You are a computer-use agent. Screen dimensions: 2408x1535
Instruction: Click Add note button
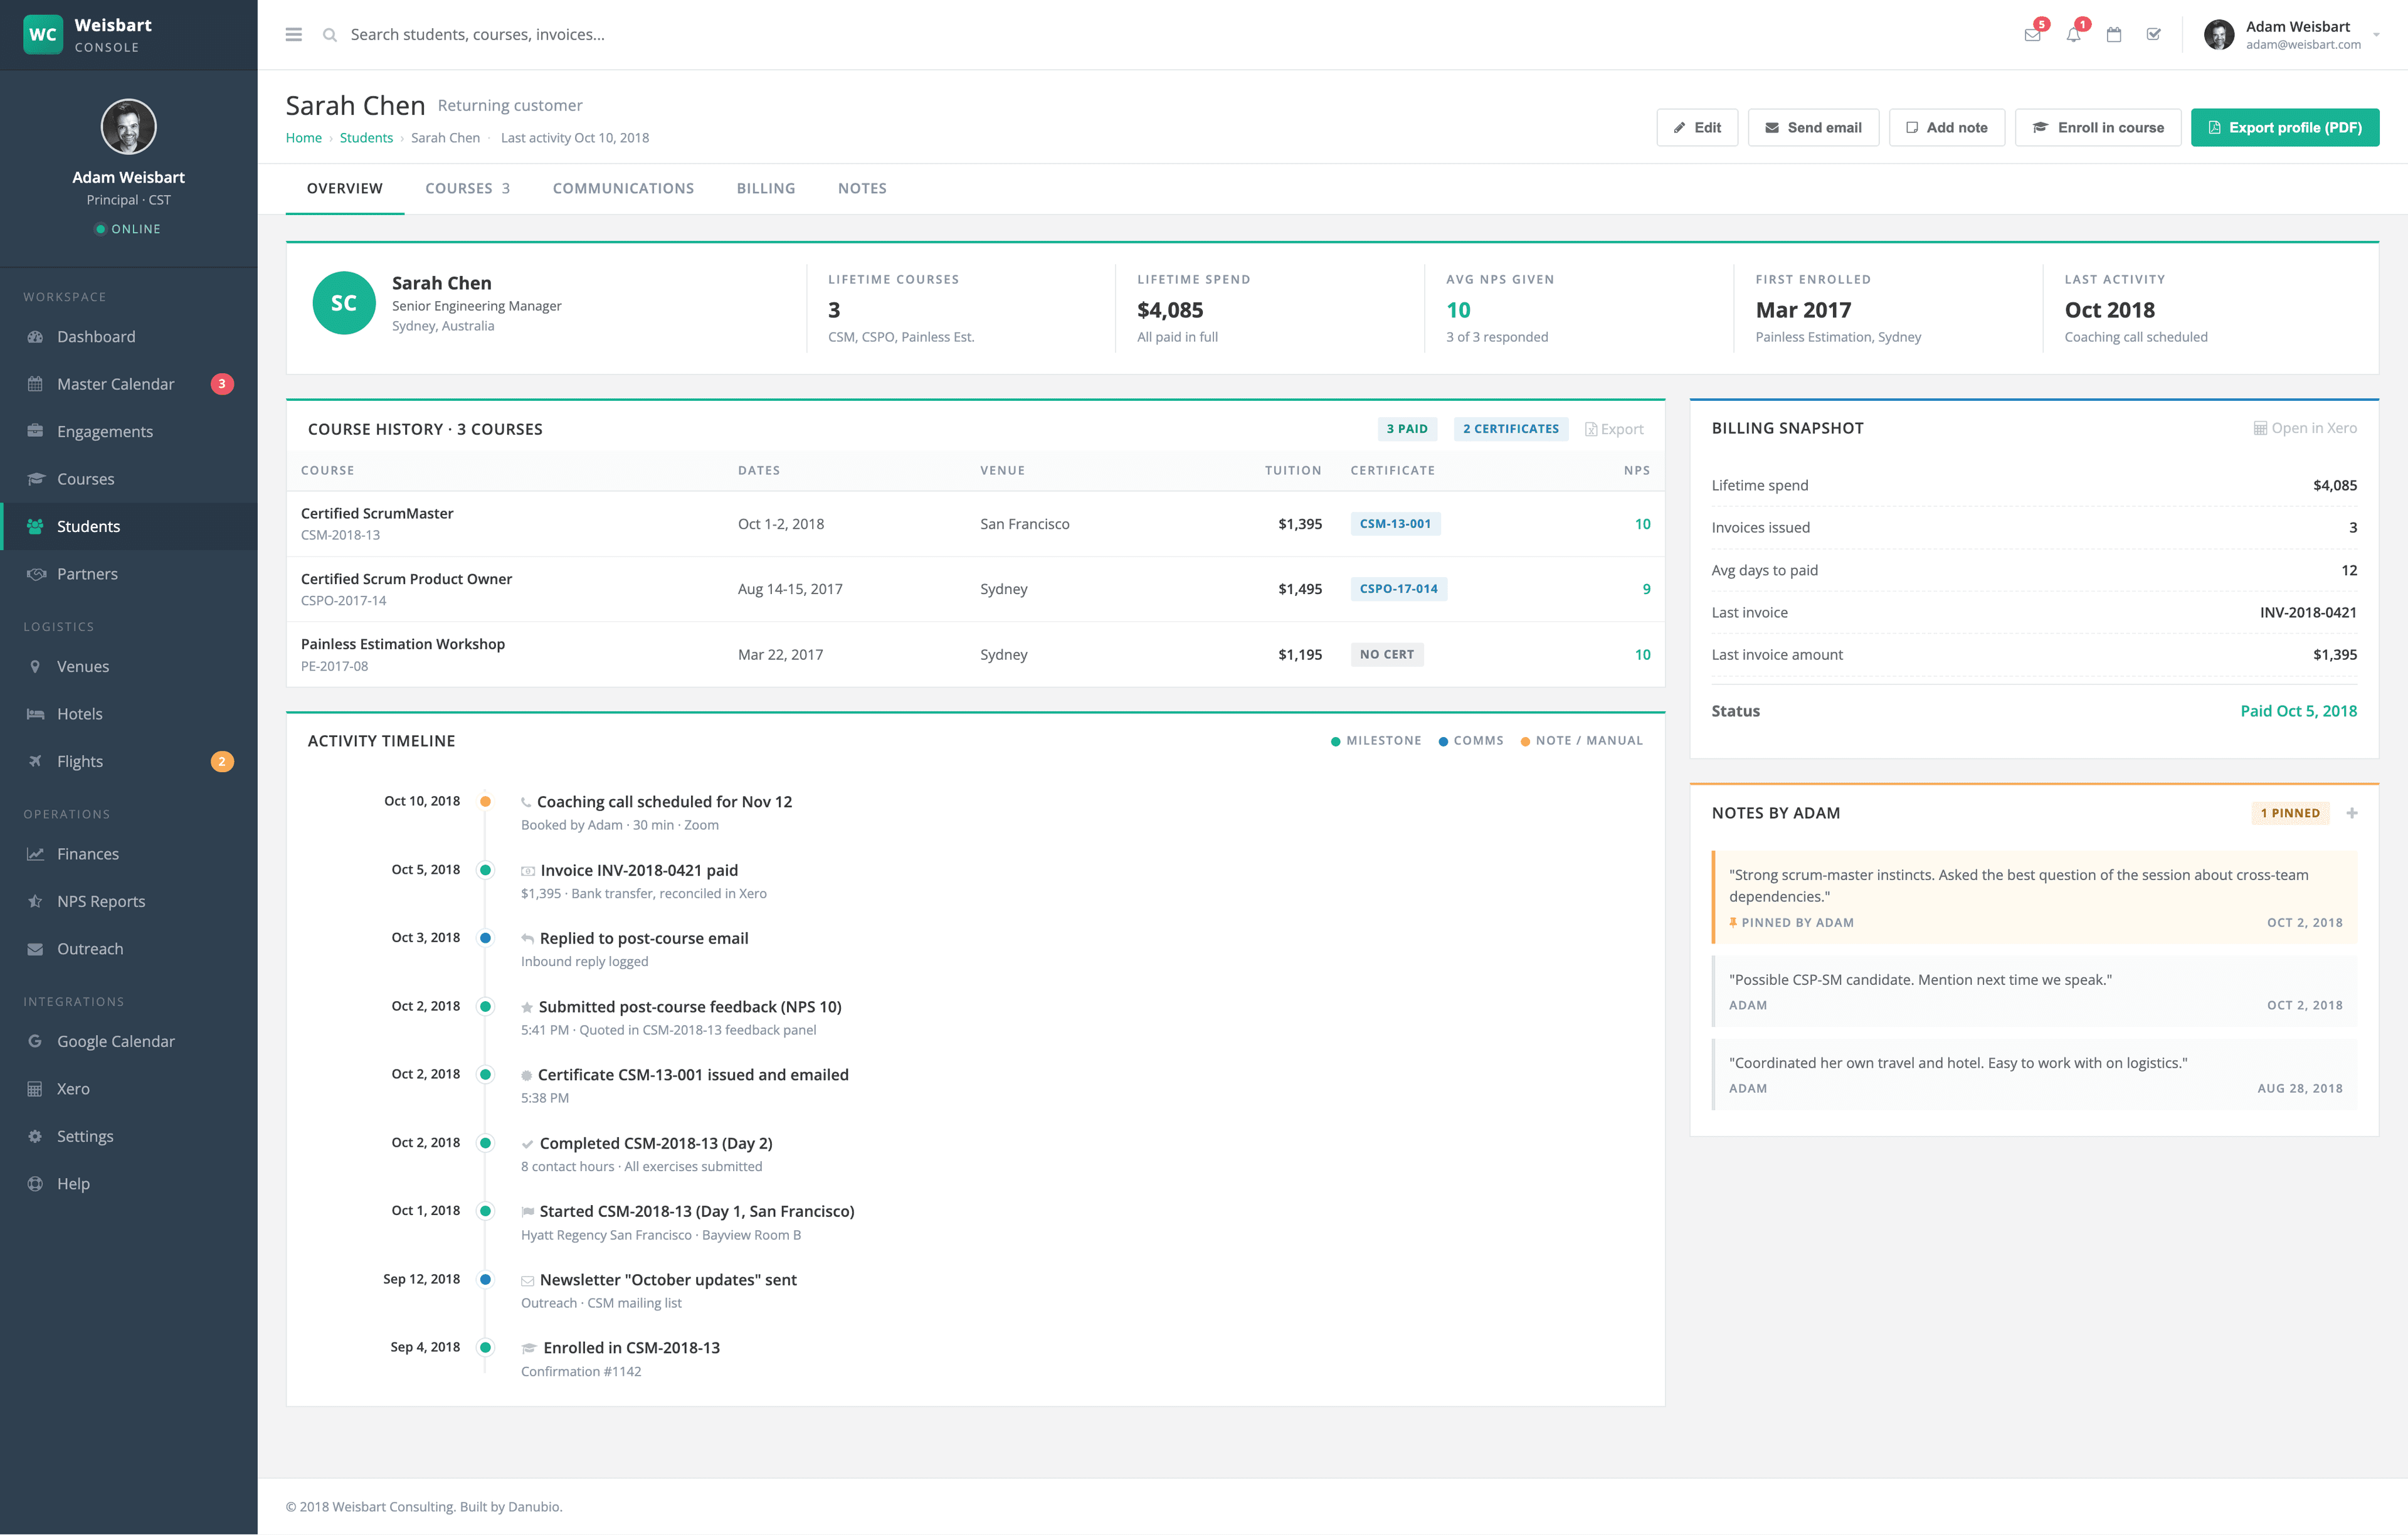pyautogui.click(x=1946, y=127)
